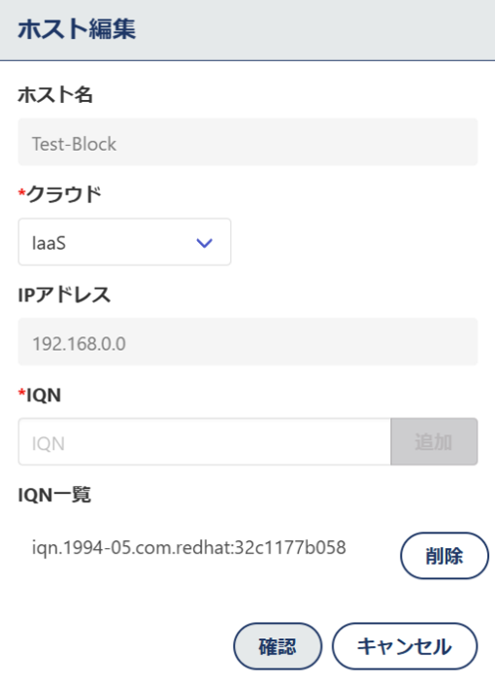Viewport: 495px width, 690px height.
Task: Click the IQN一覧 section heading
Action: coord(54,495)
